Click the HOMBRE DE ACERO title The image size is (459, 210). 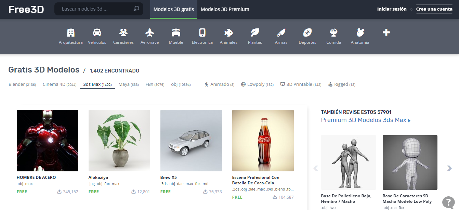pyautogui.click(x=36, y=178)
